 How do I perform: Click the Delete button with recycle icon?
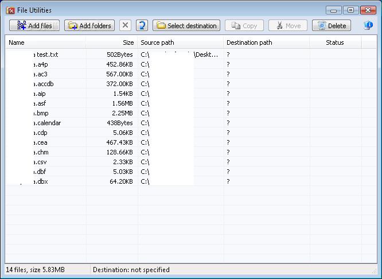pos(332,26)
